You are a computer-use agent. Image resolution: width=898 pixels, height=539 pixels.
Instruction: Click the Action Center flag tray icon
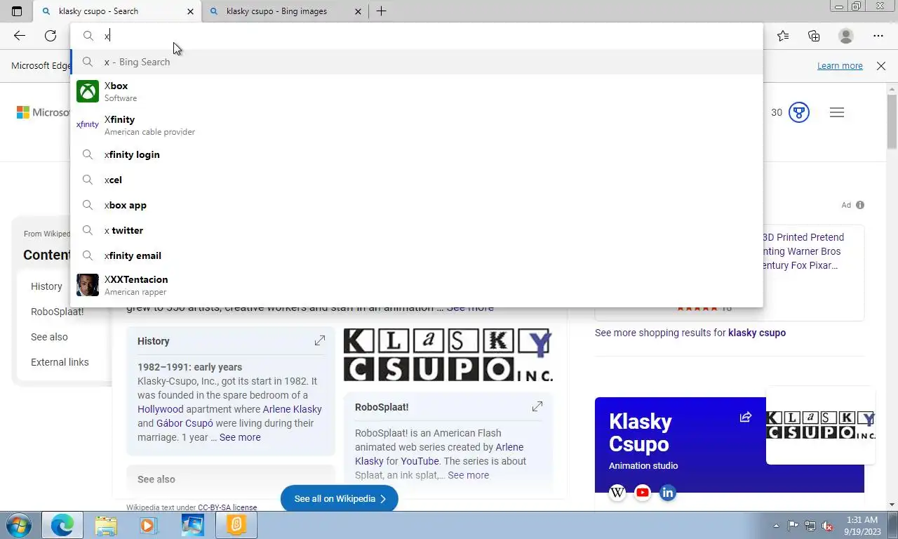click(793, 526)
